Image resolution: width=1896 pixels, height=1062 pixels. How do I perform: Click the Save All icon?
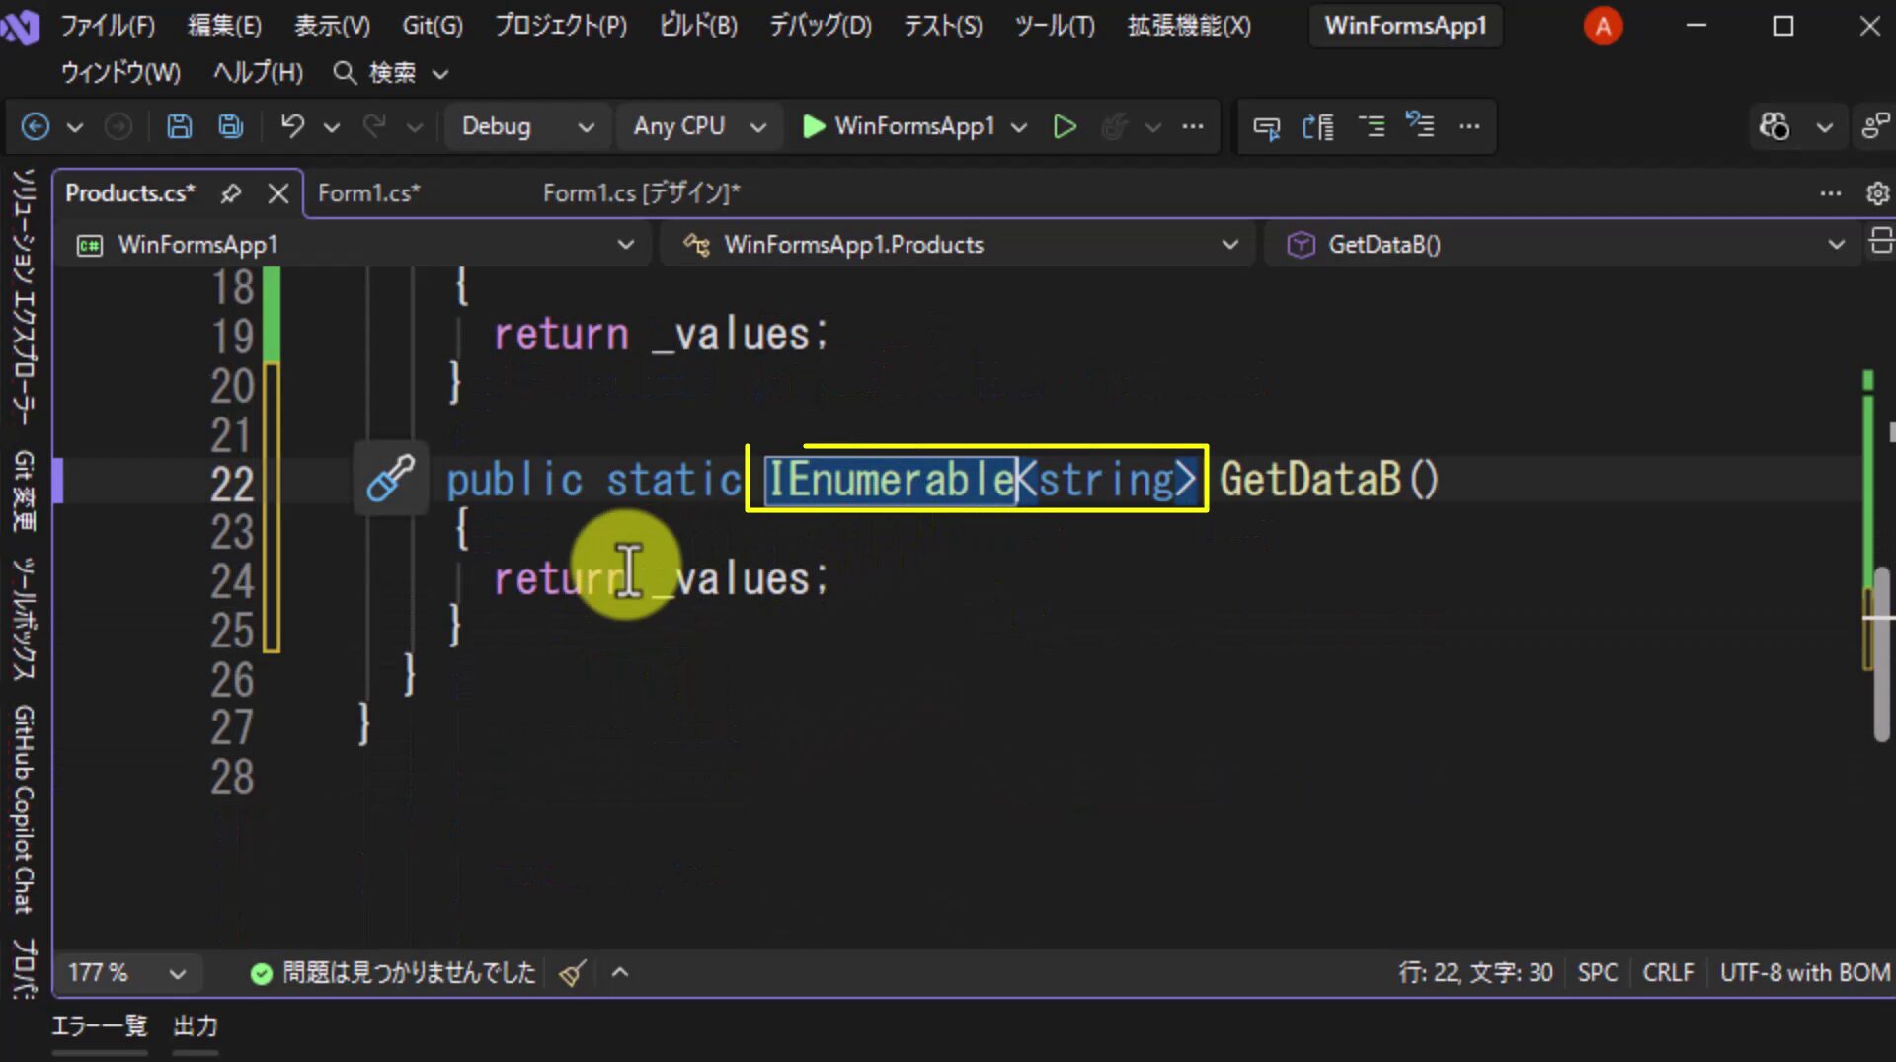point(231,126)
